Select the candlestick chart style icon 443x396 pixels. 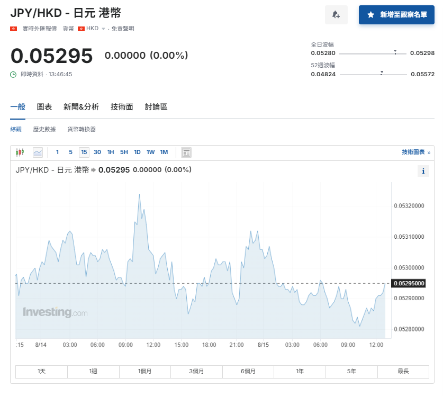(x=19, y=152)
